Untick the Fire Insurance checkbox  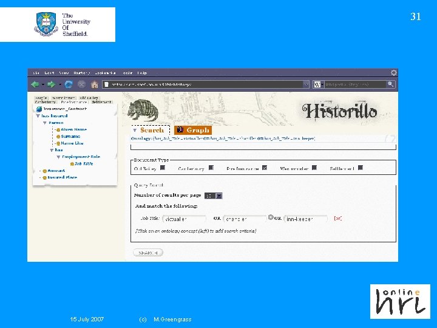265,168
